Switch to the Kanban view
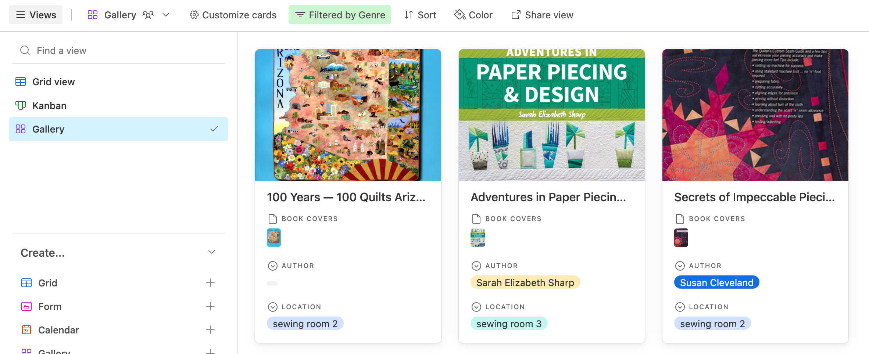The width and height of the screenshot is (869, 354). pos(49,106)
